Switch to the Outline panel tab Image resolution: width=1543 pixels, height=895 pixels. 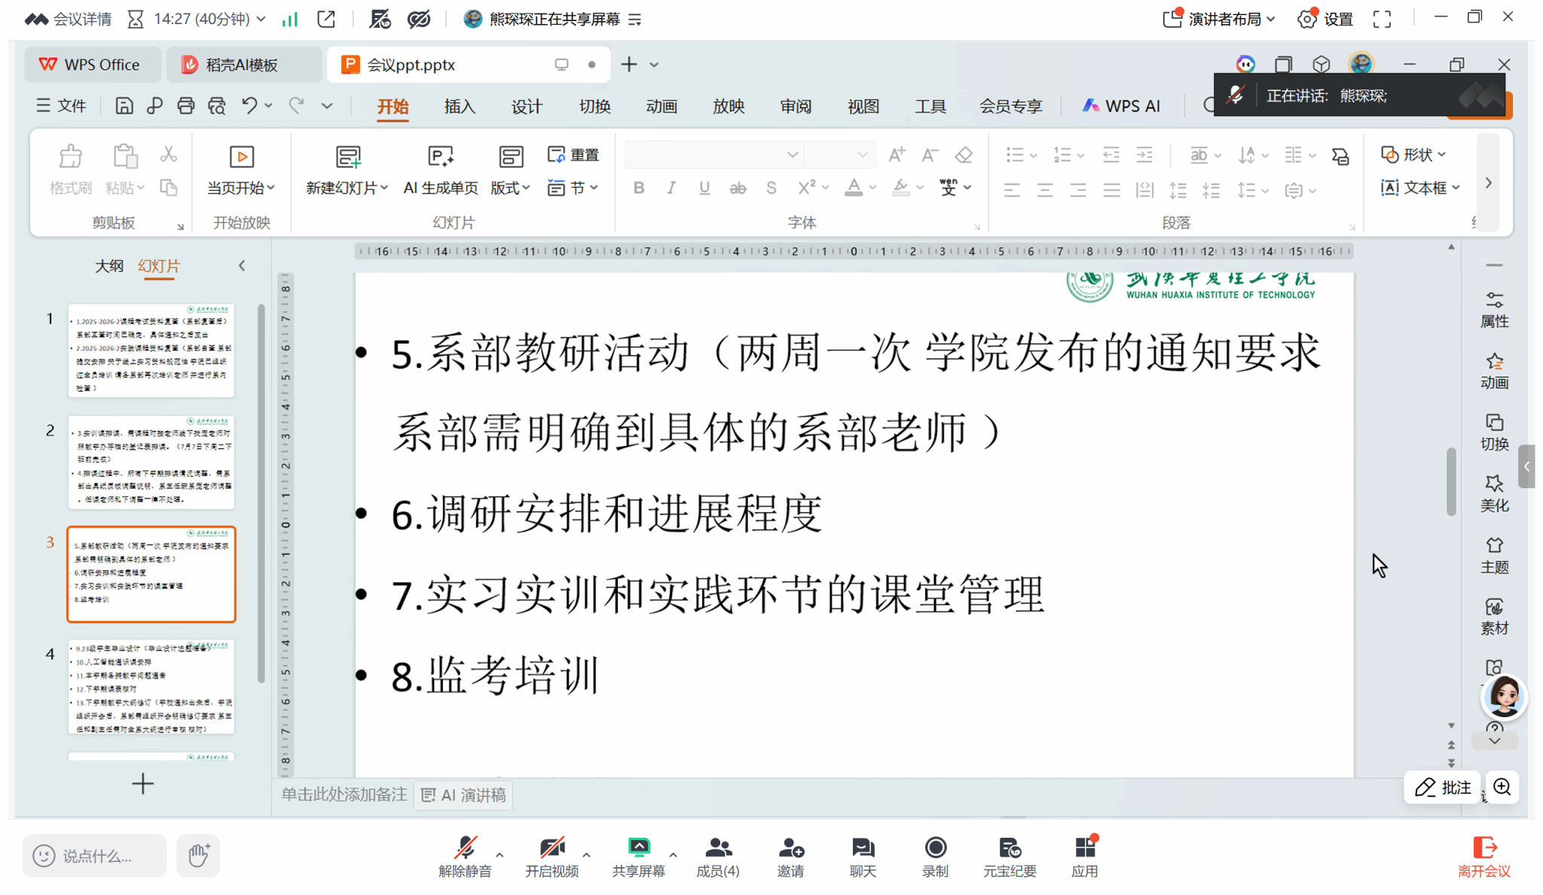tap(109, 266)
